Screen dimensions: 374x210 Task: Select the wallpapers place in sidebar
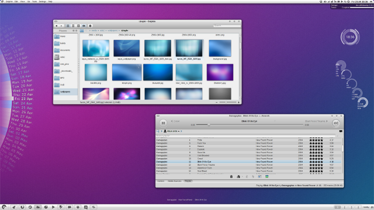click(65, 92)
